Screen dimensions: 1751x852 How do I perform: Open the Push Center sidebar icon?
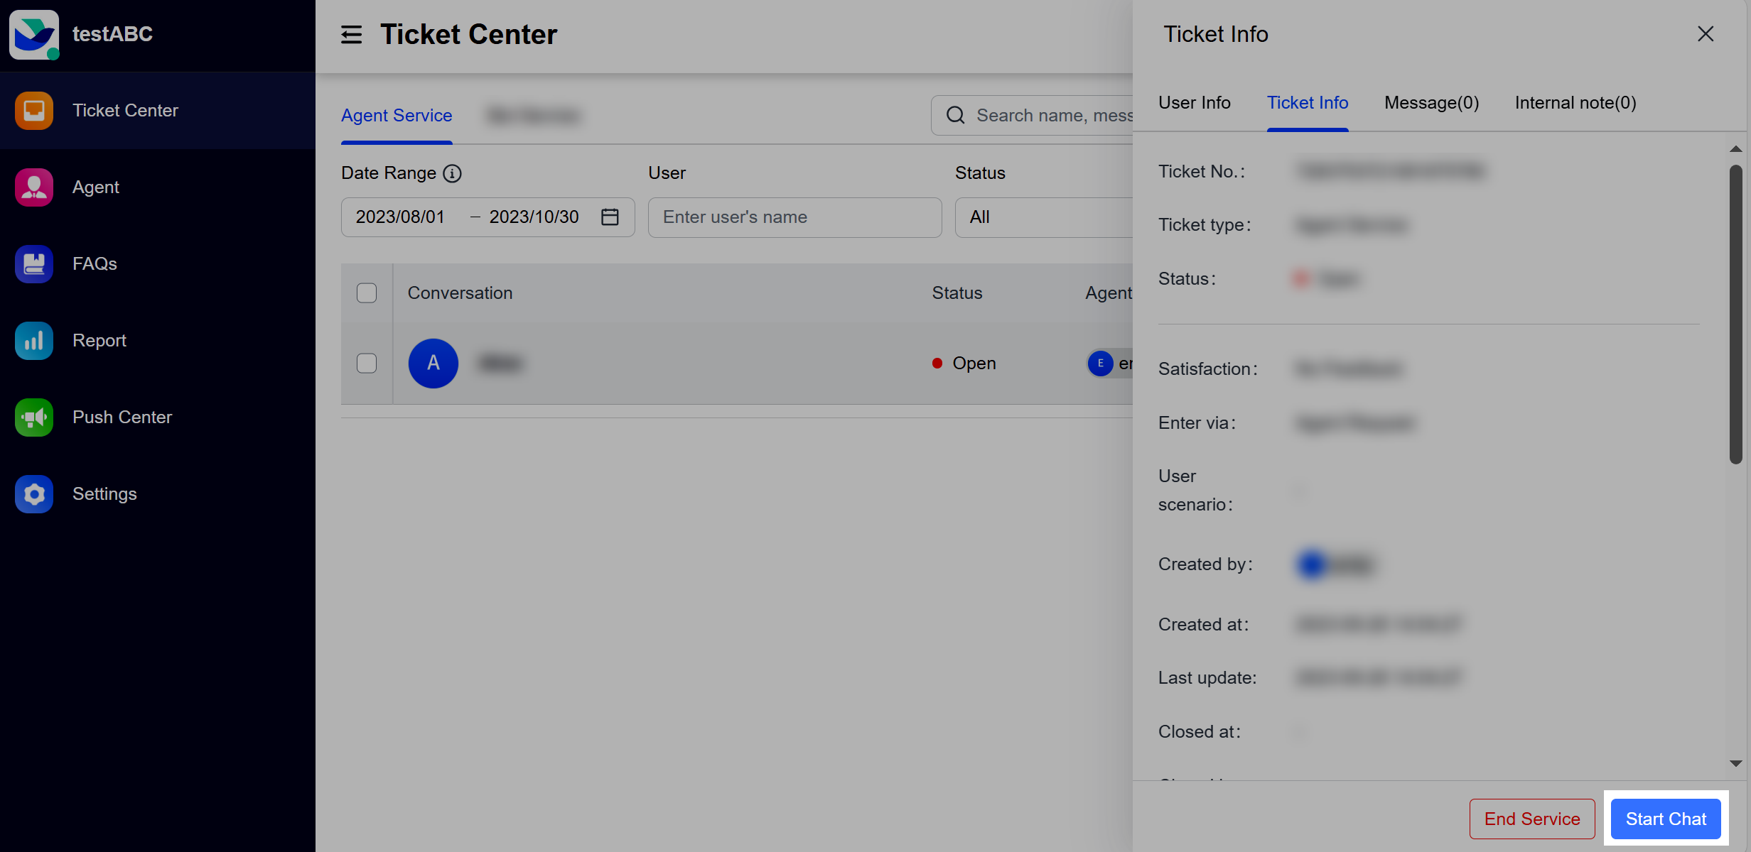point(33,417)
